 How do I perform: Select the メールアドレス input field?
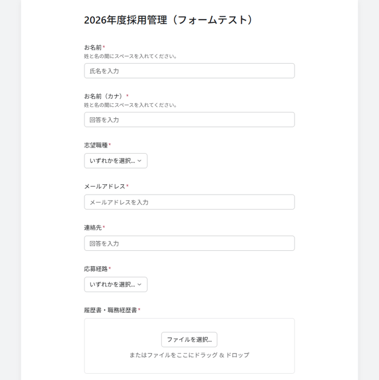(189, 202)
